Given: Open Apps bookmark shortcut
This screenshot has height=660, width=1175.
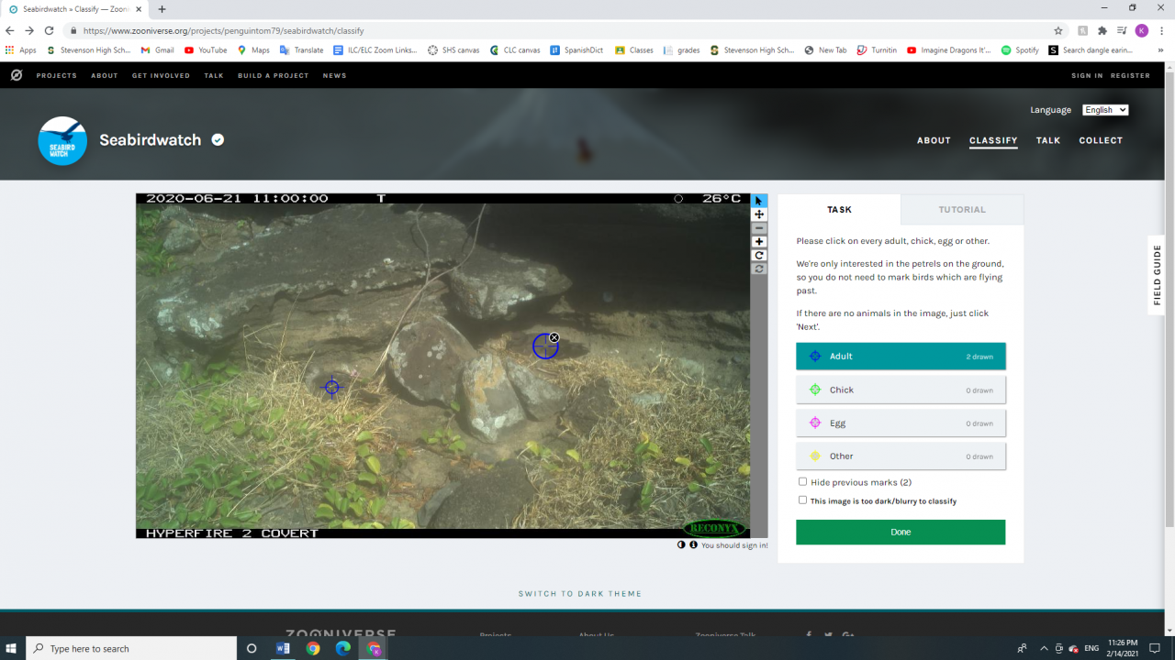Looking at the screenshot, I should point(21,50).
